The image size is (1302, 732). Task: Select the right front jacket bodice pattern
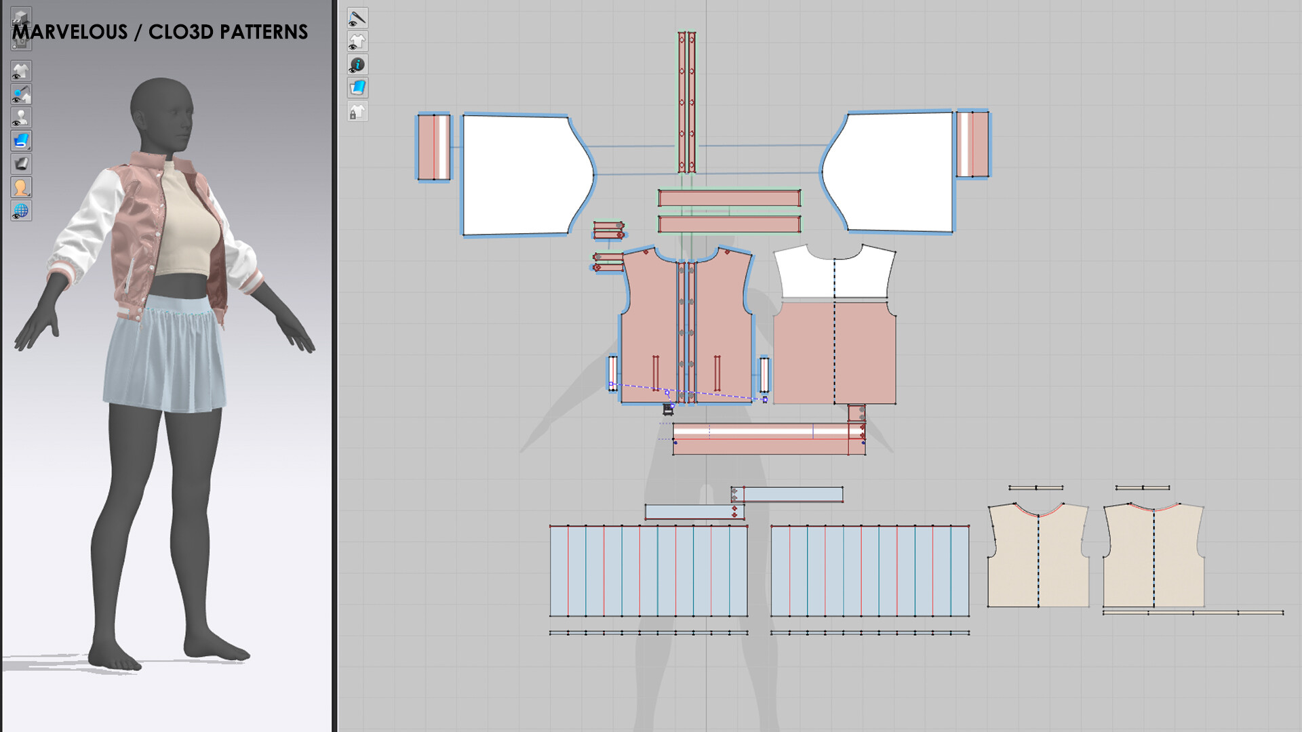pyautogui.click(x=723, y=325)
